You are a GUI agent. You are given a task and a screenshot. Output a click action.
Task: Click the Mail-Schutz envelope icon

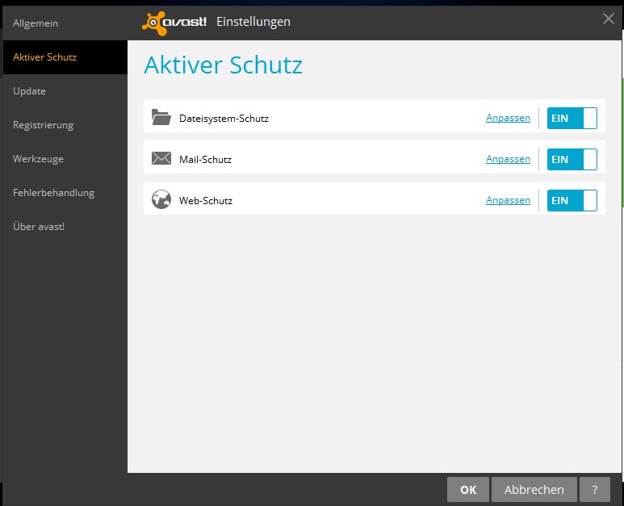pyautogui.click(x=161, y=158)
